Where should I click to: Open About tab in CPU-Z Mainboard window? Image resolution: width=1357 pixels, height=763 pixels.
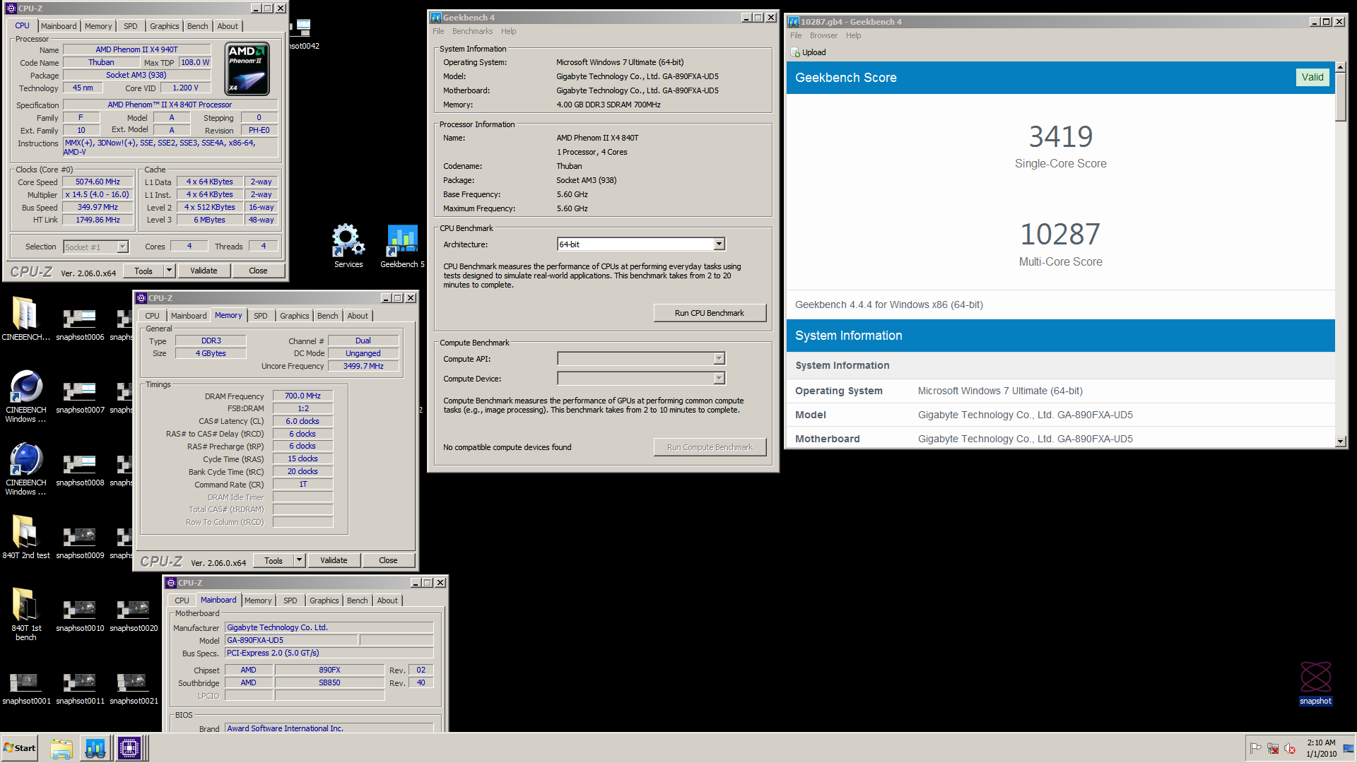pos(387,601)
